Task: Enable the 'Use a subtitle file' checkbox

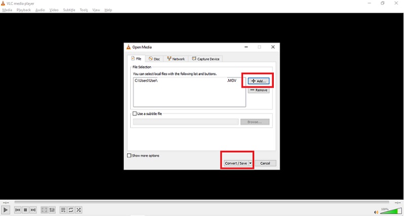Action: tap(135, 114)
